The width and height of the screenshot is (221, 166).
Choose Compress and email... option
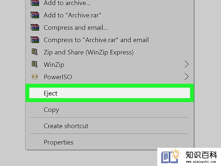pos(76,28)
